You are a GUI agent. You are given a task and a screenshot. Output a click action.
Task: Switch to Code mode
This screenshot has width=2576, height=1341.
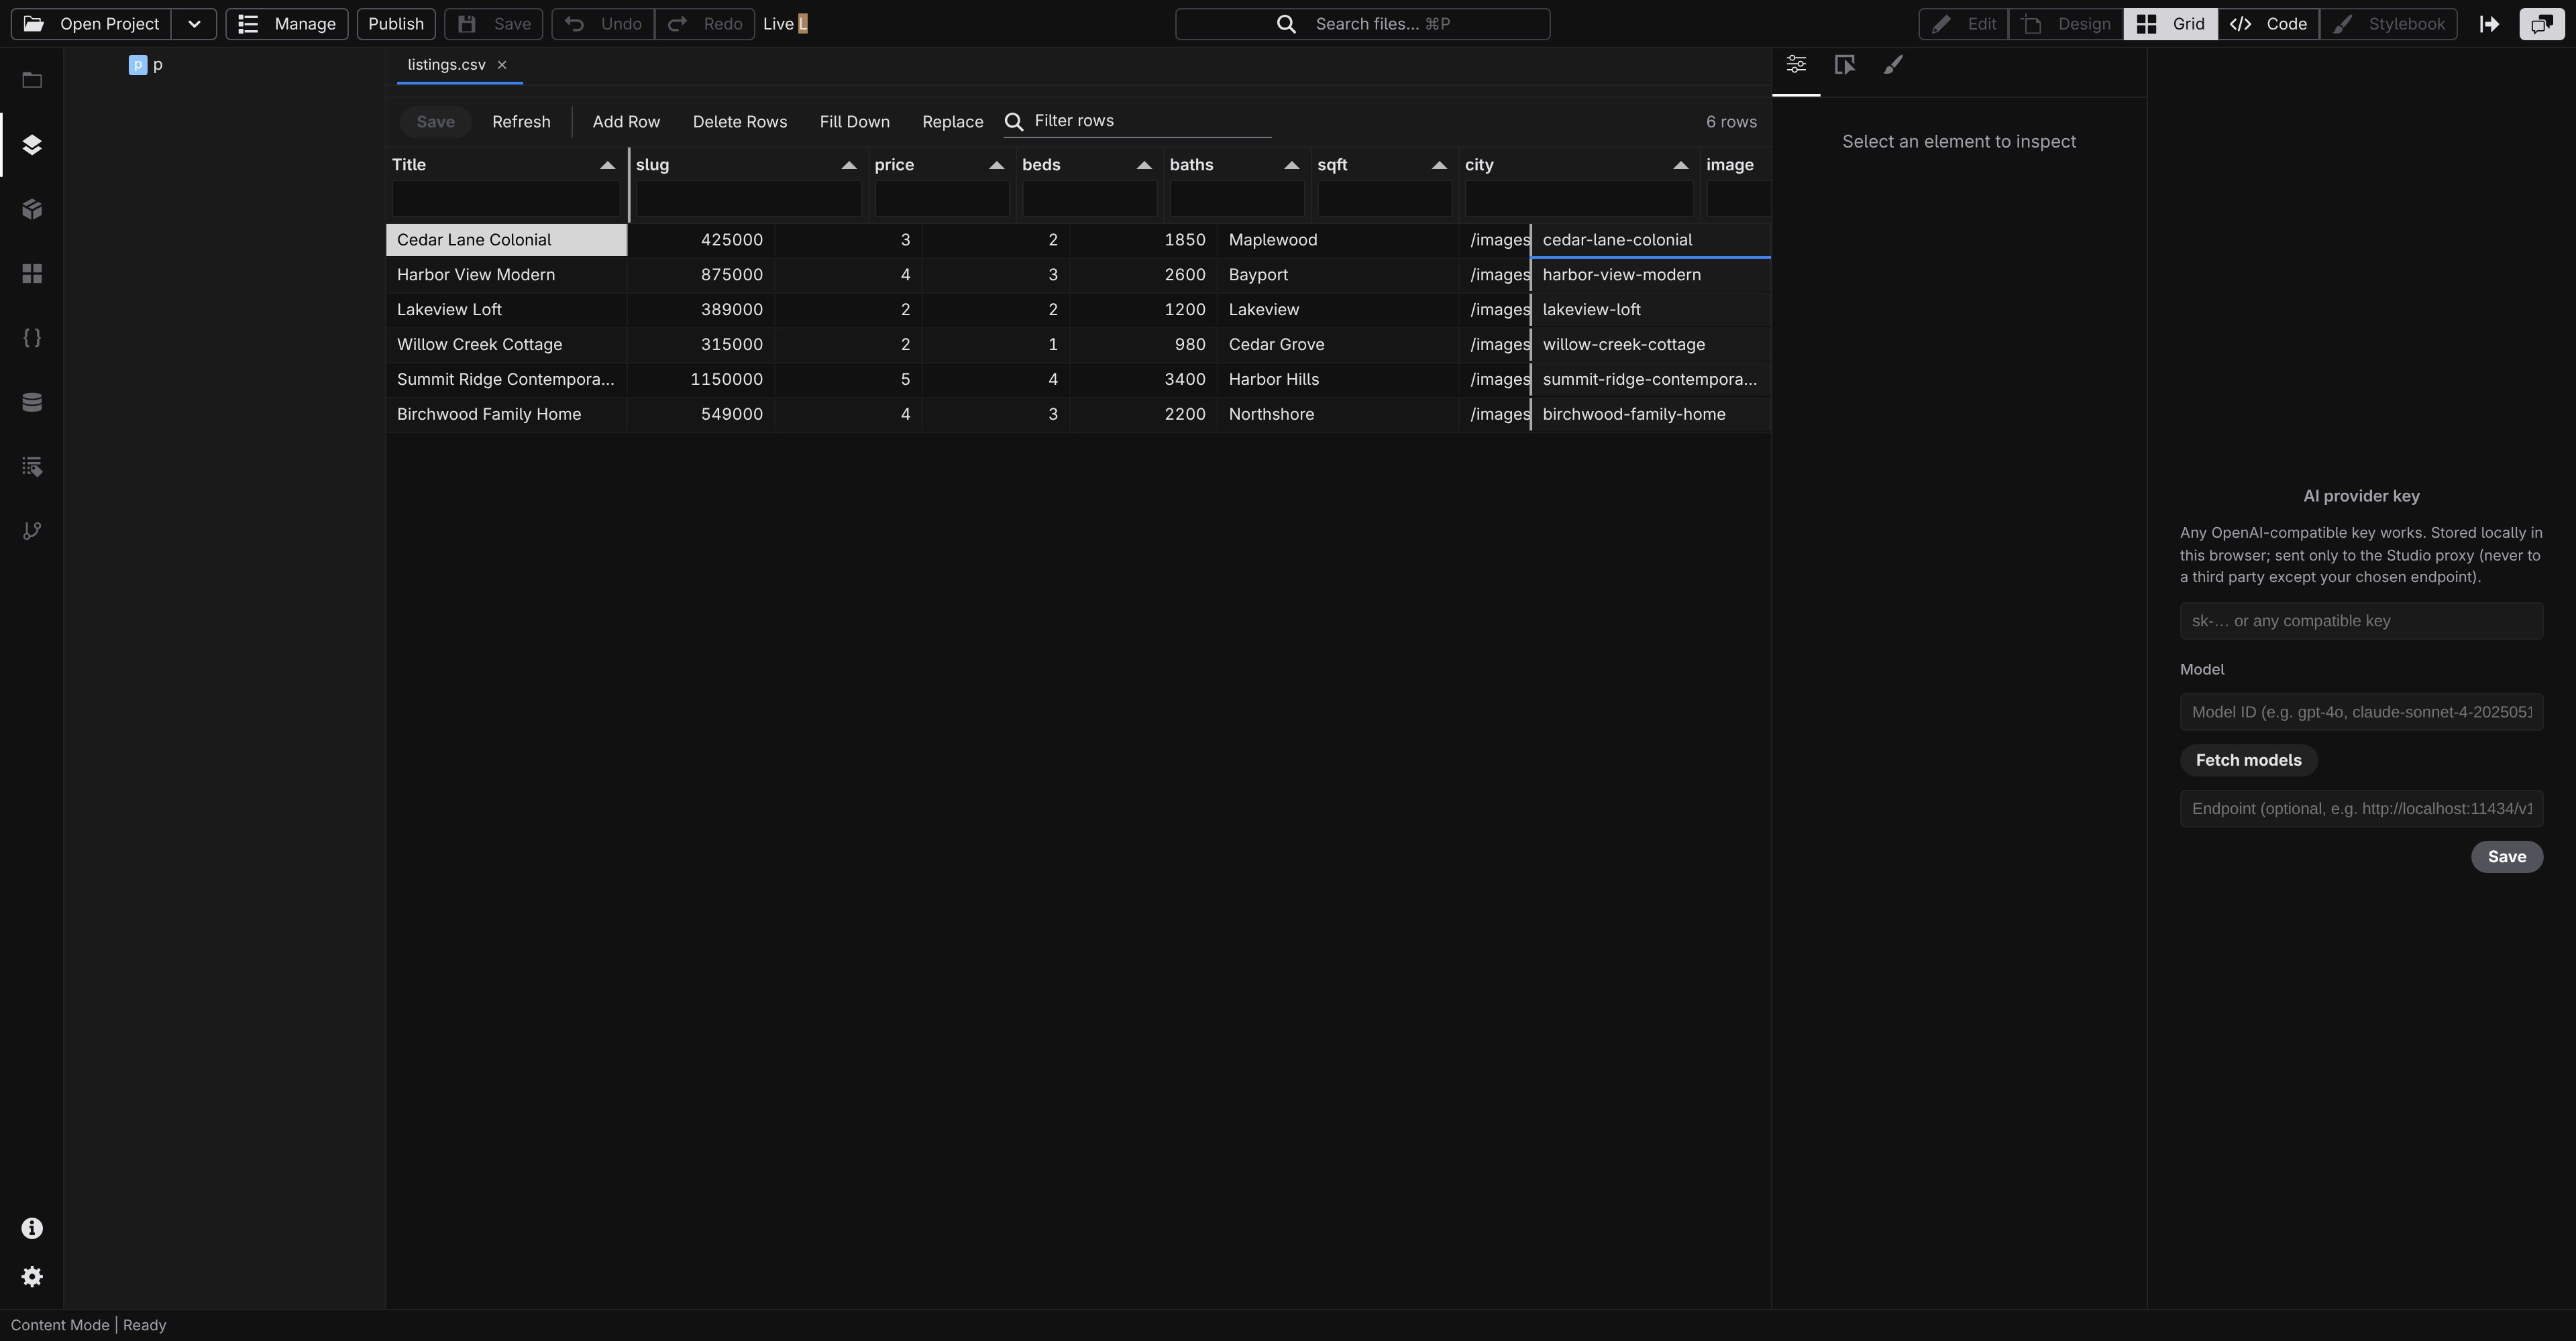tap(2268, 24)
